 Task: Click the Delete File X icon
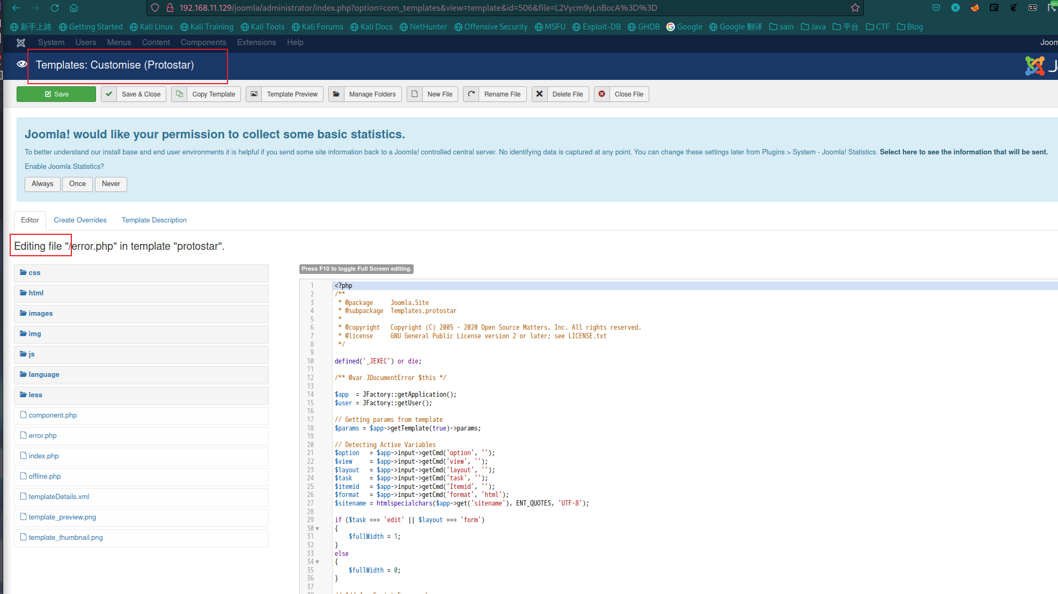(540, 94)
